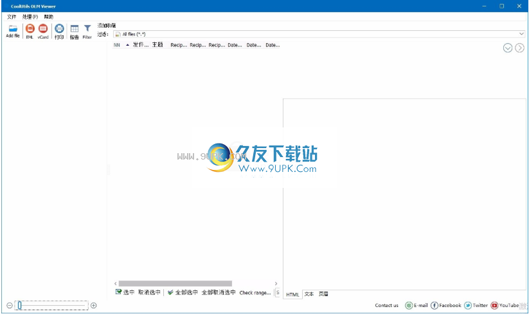Click the 添加收藏 label
The image size is (529, 316).
(x=107, y=25)
